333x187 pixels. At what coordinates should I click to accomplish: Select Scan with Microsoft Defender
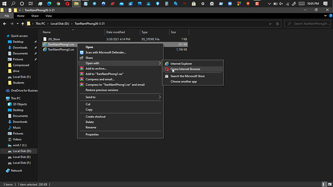pyautogui.click(x=120, y=53)
